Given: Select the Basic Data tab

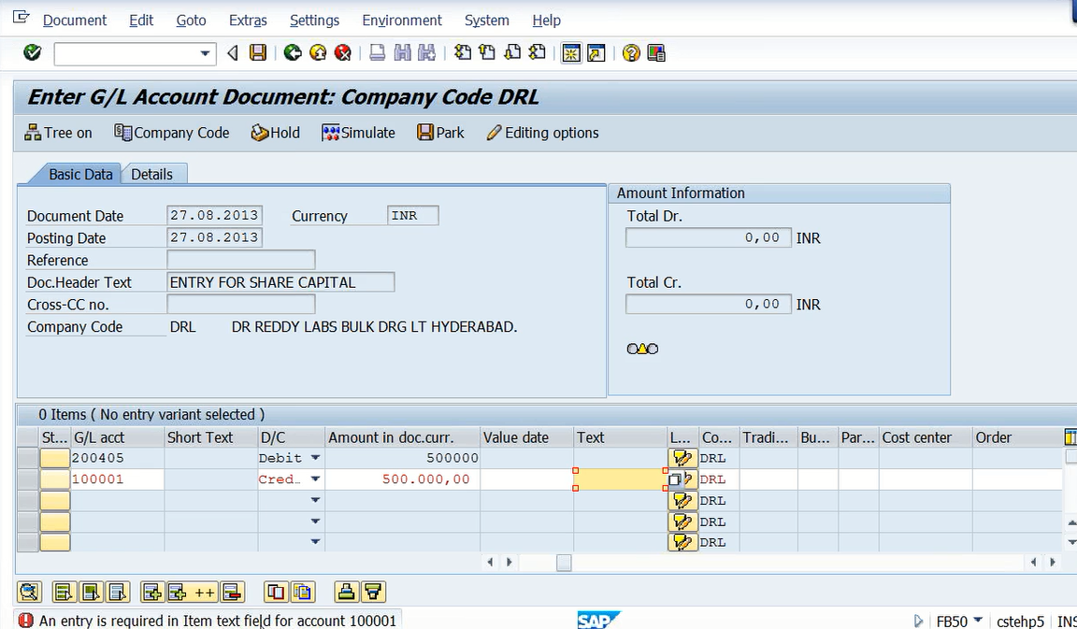Looking at the screenshot, I should click(80, 175).
